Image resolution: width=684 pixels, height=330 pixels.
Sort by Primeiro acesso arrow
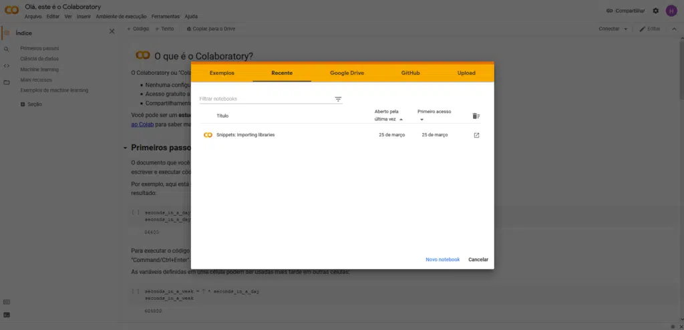(421, 120)
